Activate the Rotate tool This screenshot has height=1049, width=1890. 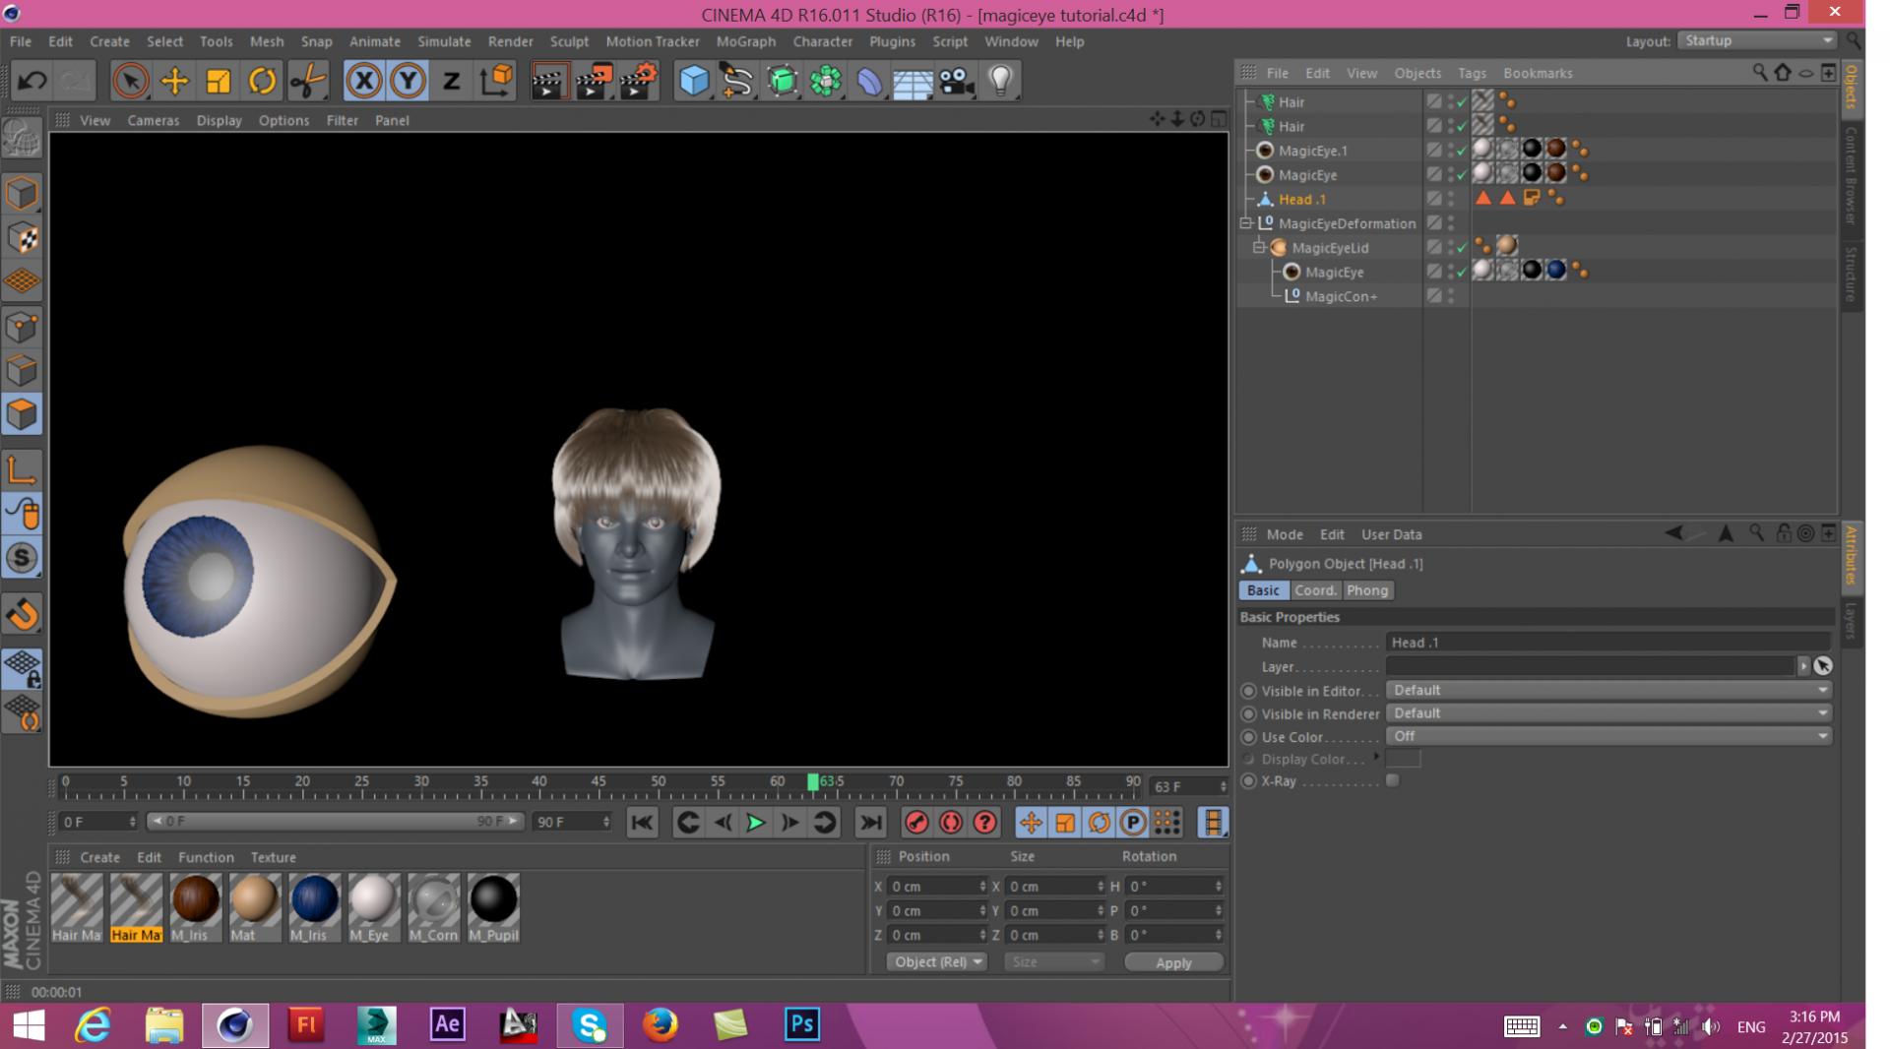(x=262, y=81)
